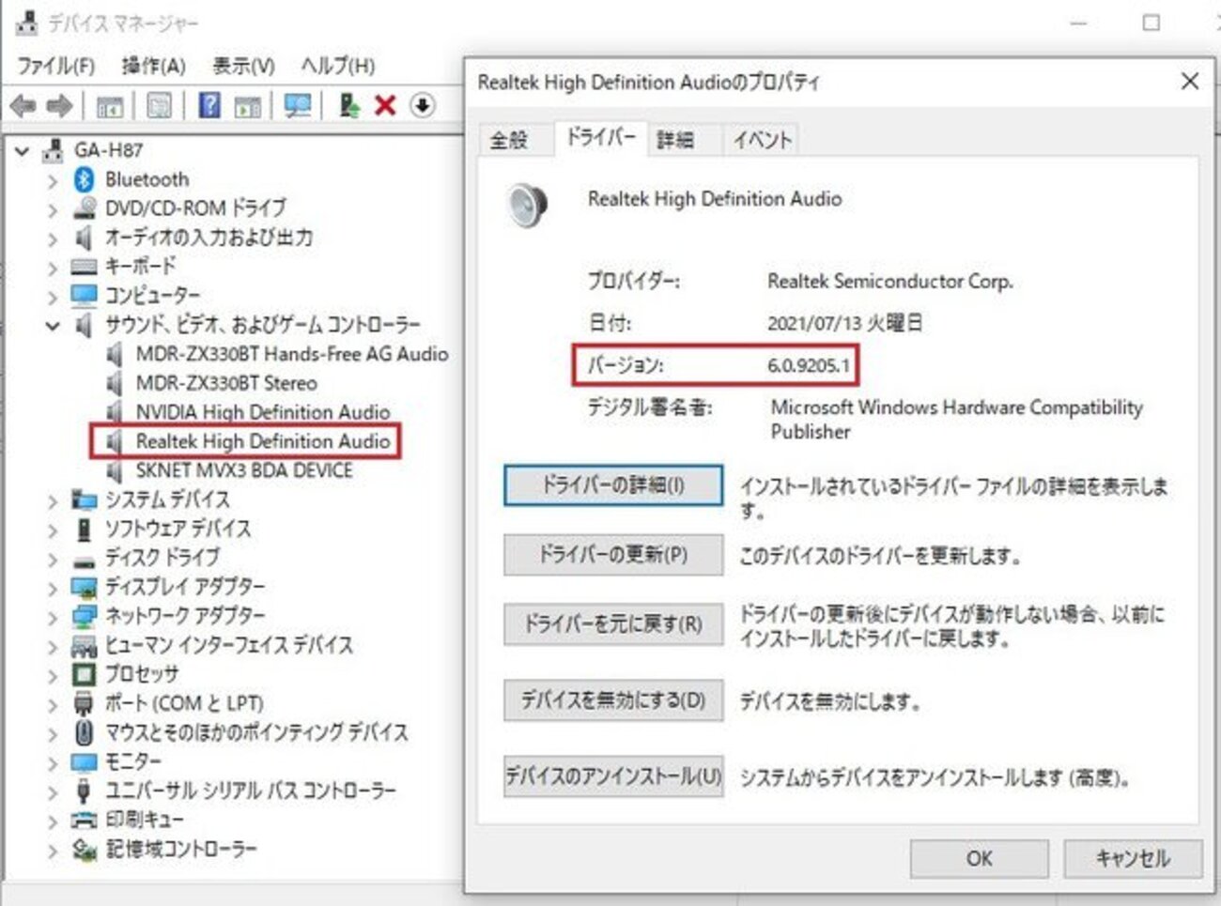Click the コンピューター monitor icon
The width and height of the screenshot is (1221, 906).
pos(85,296)
